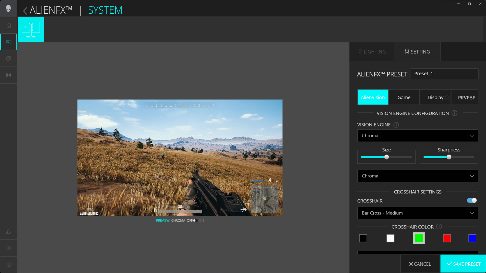This screenshot has width=486, height=273.
Task: Click the CANCEL button
Action: pos(420,264)
